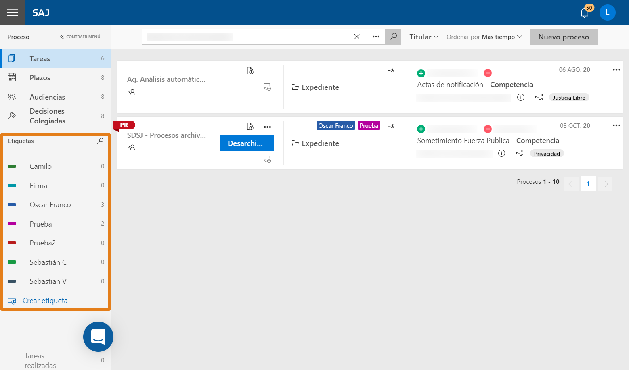Open the hamburger main menu
This screenshot has width=629, height=370.
[x=13, y=12]
